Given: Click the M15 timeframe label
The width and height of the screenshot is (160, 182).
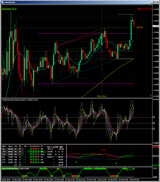Looking at the screenshot, I should (x=42, y=154).
